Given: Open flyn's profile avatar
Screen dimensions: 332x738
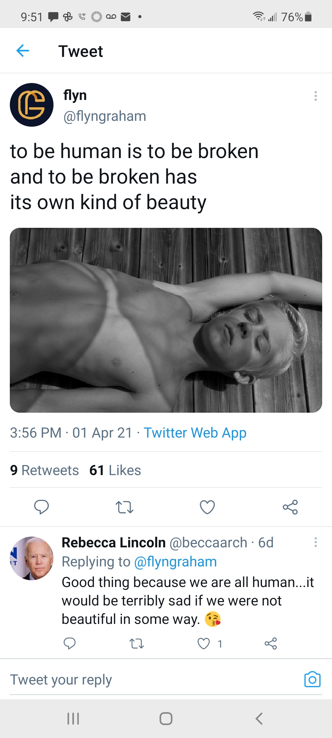Looking at the screenshot, I should point(32,105).
